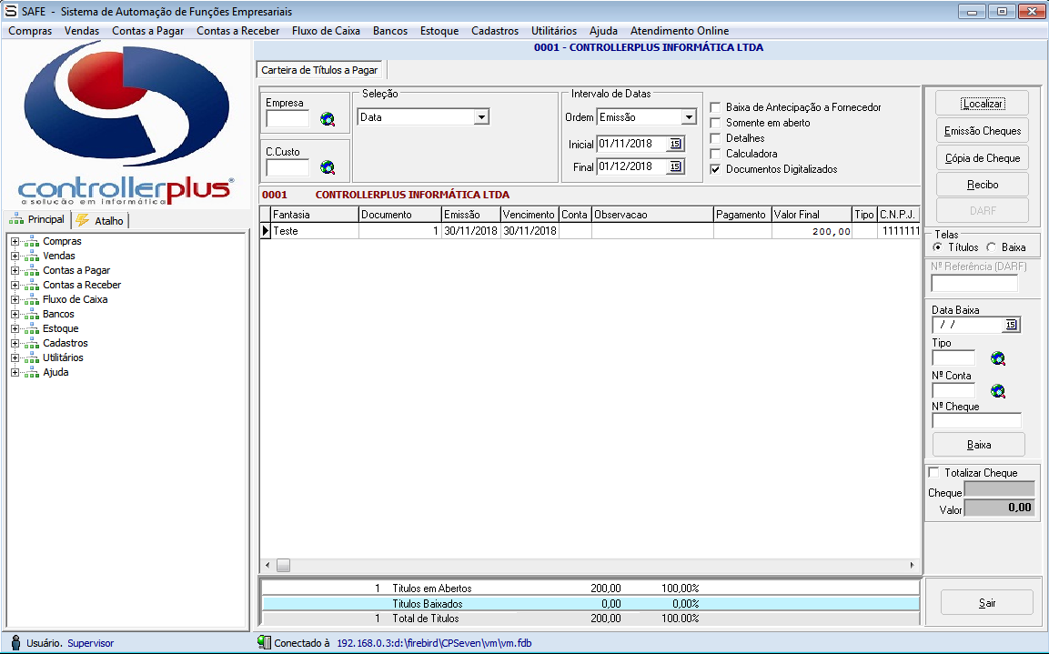Open calendar for Data Baixa
Viewport: 1049px width, 654px height.
click(1011, 325)
